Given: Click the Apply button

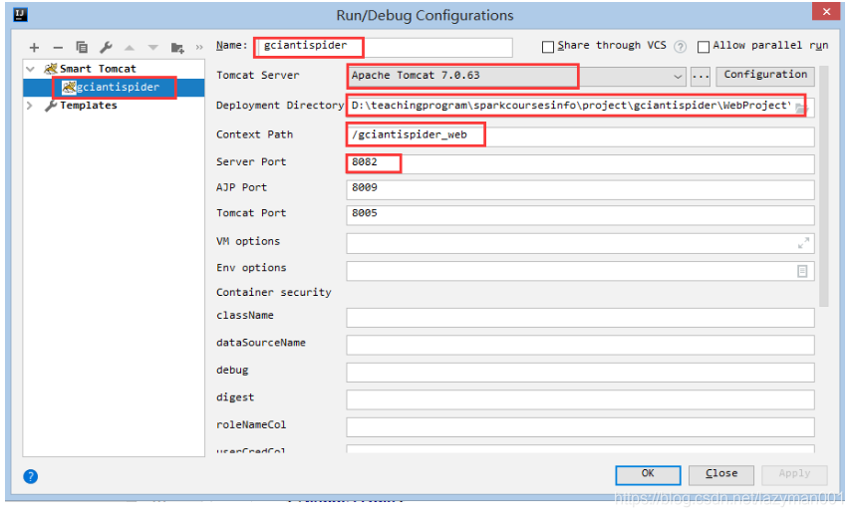Looking at the screenshot, I should pos(794,474).
